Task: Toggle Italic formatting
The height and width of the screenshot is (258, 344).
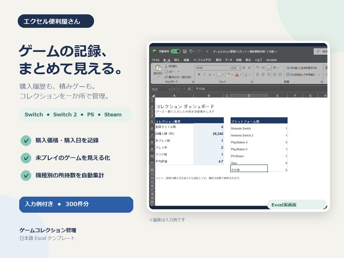Action: click(x=204, y=75)
